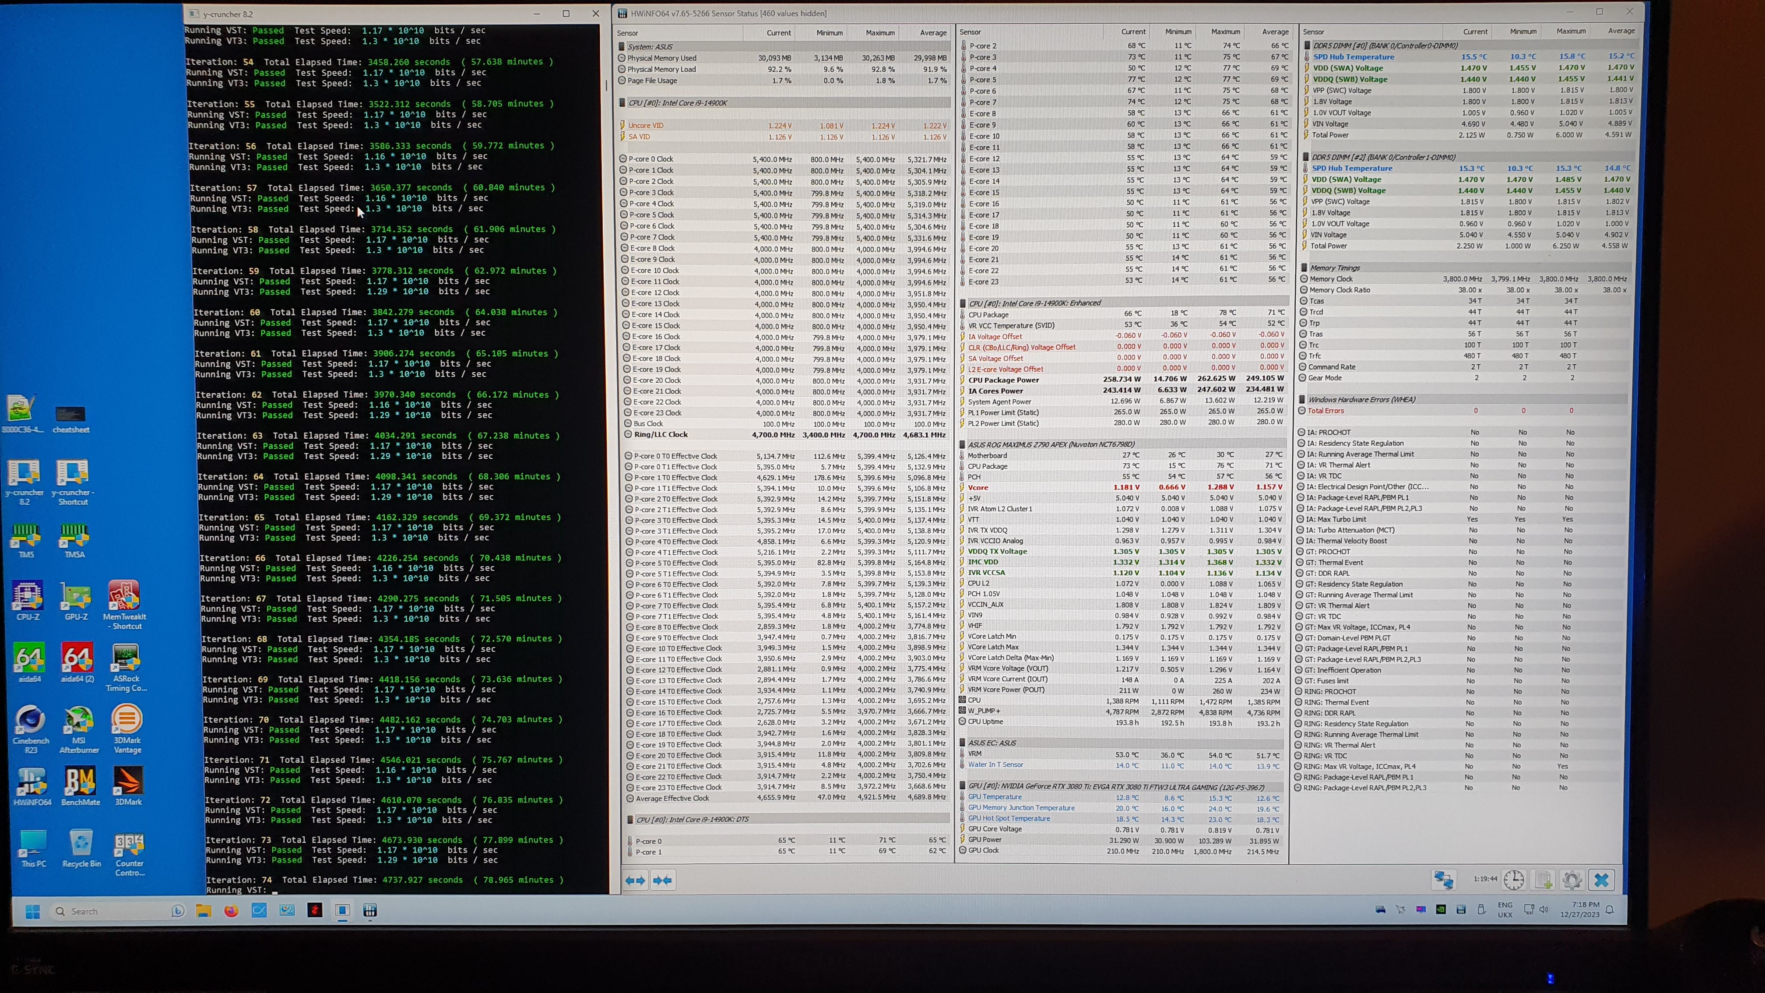1765x993 pixels.
Task: Click the taskbar clock showing 7:18 PM
Action: [x=1580, y=909]
